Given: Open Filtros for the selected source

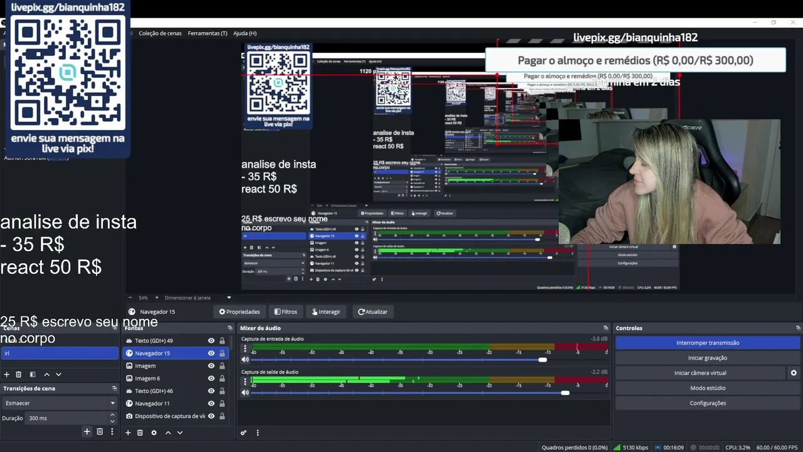Looking at the screenshot, I should tap(285, 311).
